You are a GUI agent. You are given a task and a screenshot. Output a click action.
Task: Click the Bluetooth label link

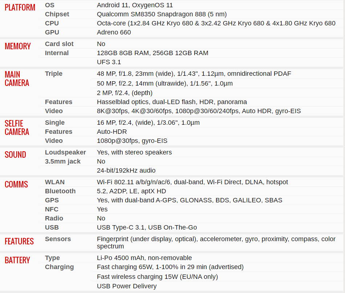coord(60,191)
